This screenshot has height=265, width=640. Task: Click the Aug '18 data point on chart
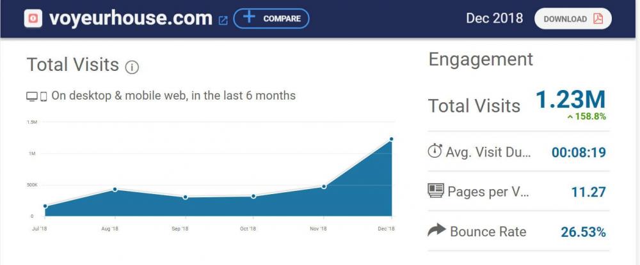(x=115, y=189)
